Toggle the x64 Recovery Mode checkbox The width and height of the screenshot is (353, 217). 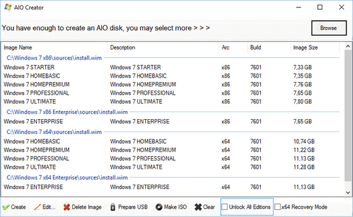click(278, 207)
